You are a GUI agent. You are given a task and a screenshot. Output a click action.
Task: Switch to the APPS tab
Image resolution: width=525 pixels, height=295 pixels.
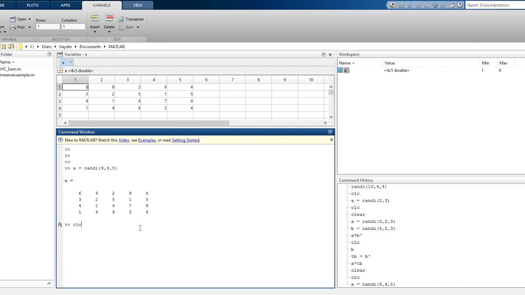[x=65, y=5]
